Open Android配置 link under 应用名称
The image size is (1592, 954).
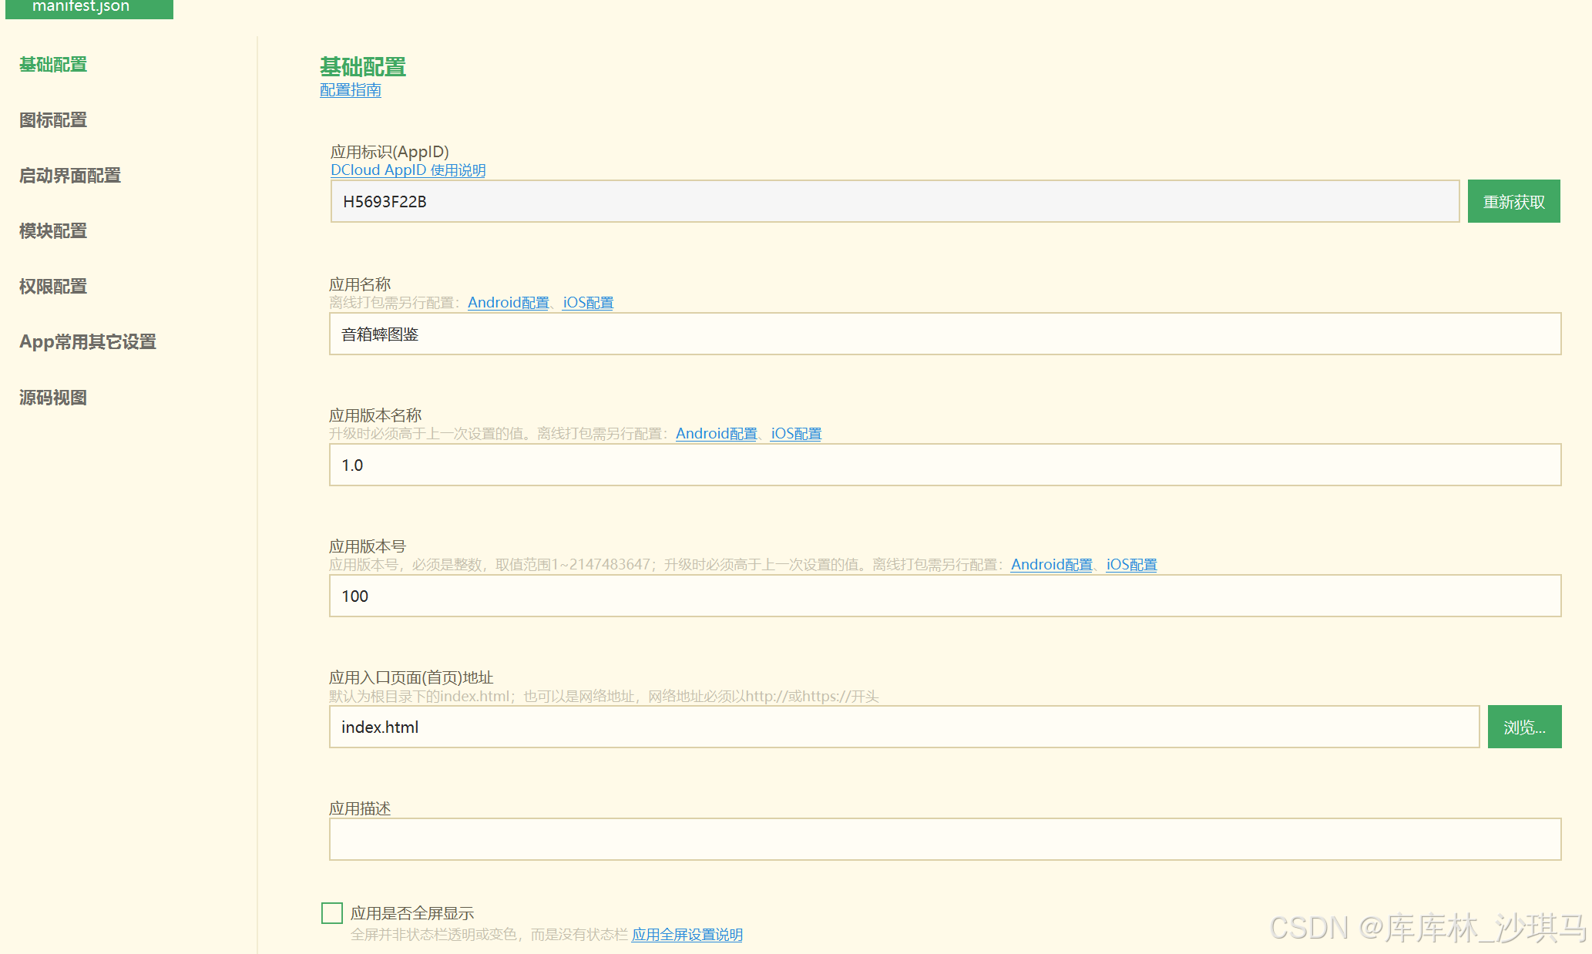click(x=508, y=303)
